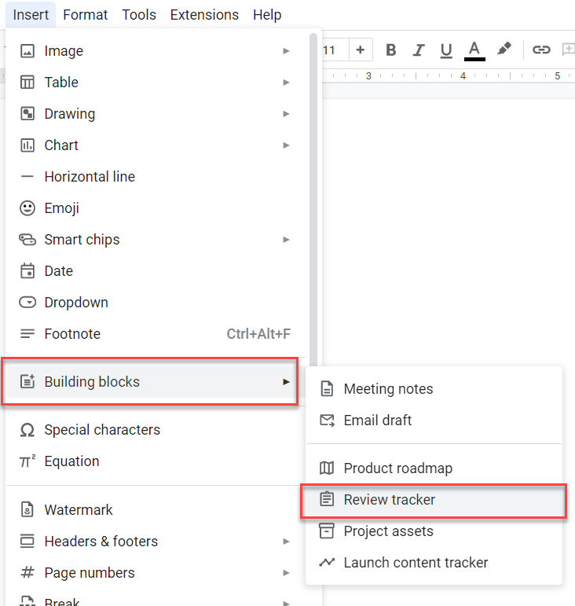Viewport: 575px width, 606px height.
Task: Open the text color picker
Action: [474, 50]
